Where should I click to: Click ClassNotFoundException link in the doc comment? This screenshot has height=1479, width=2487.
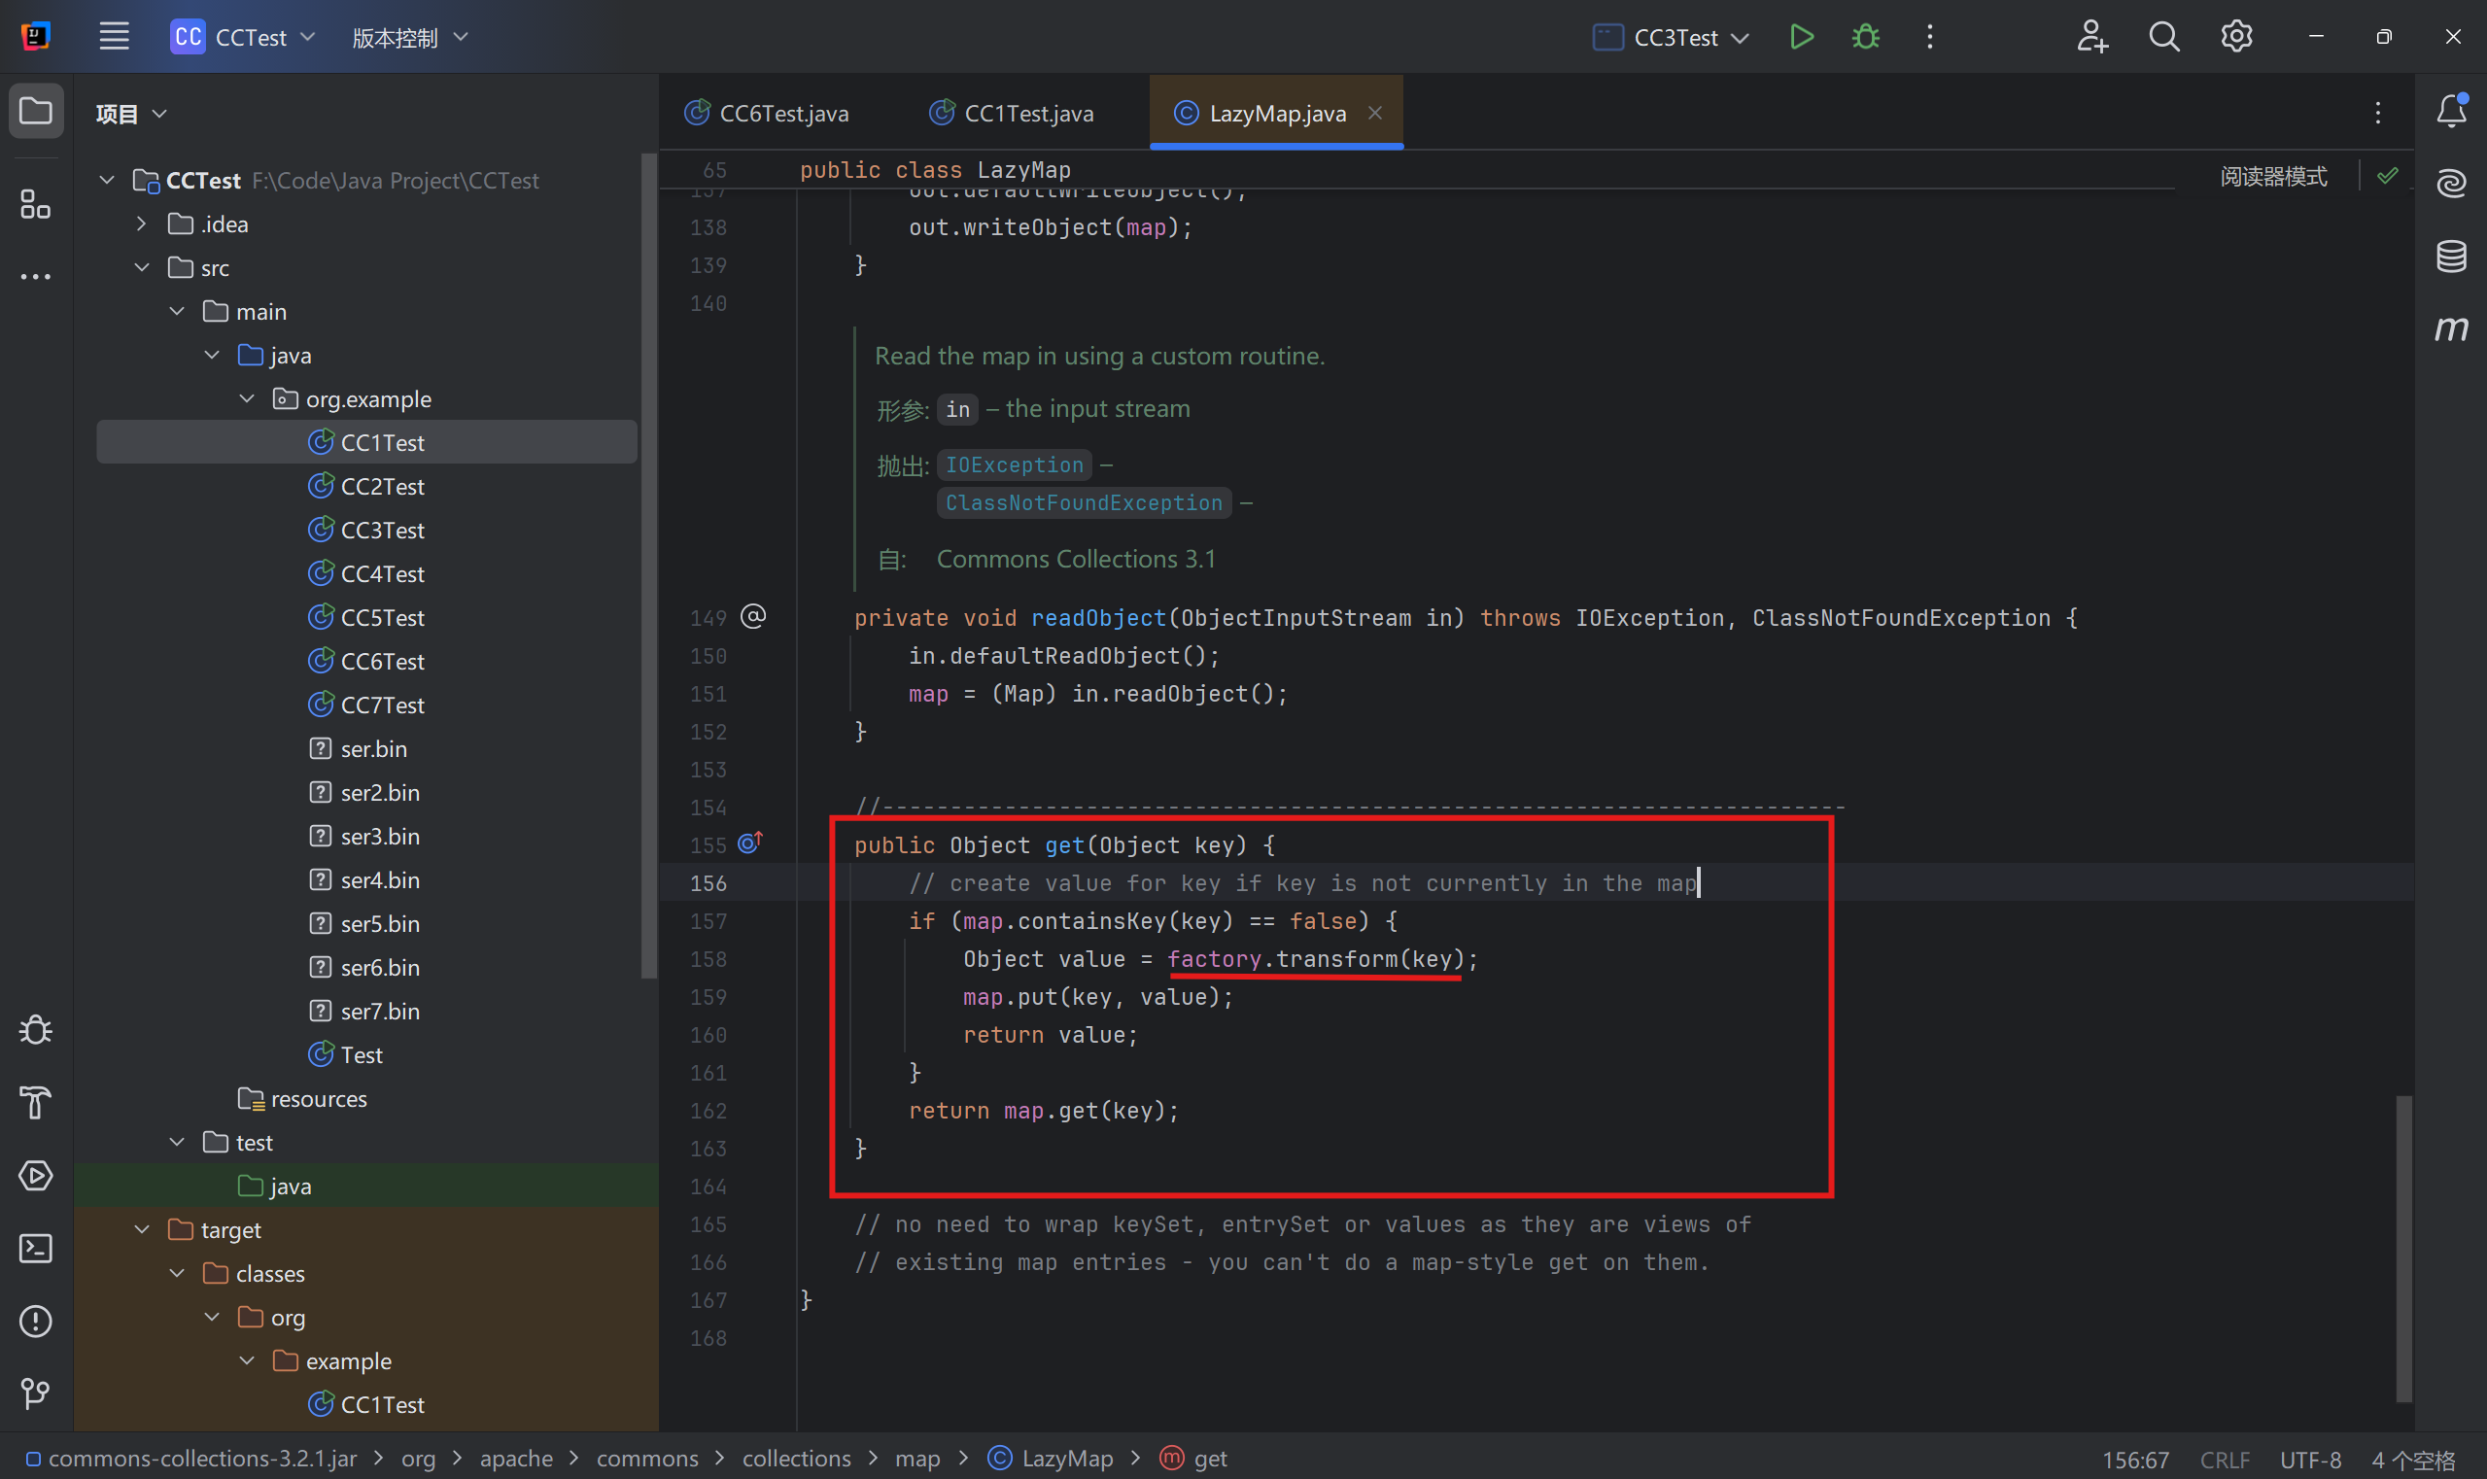coord(1084,502)
